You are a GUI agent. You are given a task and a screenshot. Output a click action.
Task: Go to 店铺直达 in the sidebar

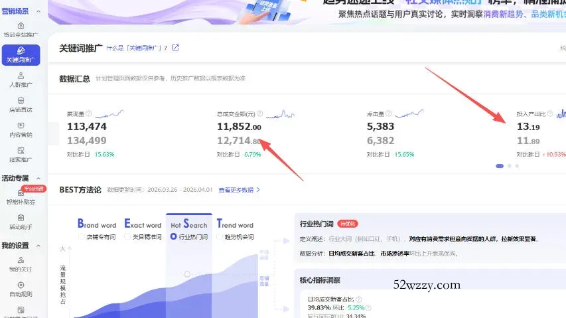[x=21, y=105]
